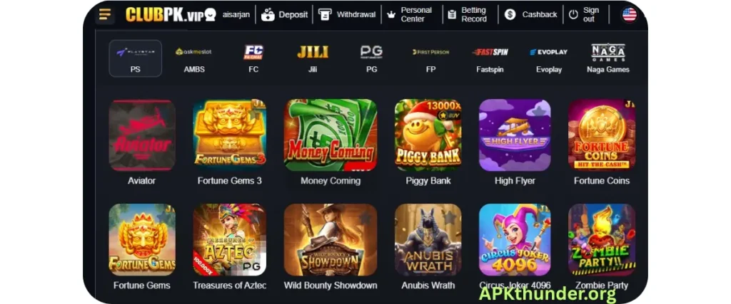The width and height of the screenshot is (731, 304).
Task: Open Withdrawal from the top bar
Action: click(348, 14)
